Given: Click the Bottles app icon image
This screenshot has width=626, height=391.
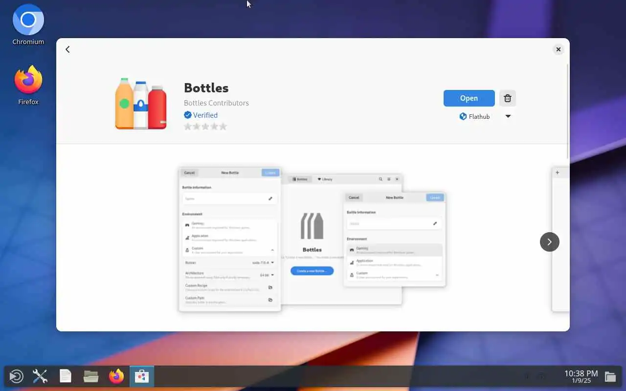Looking at the screenshot, I should pyautogui.click(x=141, y=104).
